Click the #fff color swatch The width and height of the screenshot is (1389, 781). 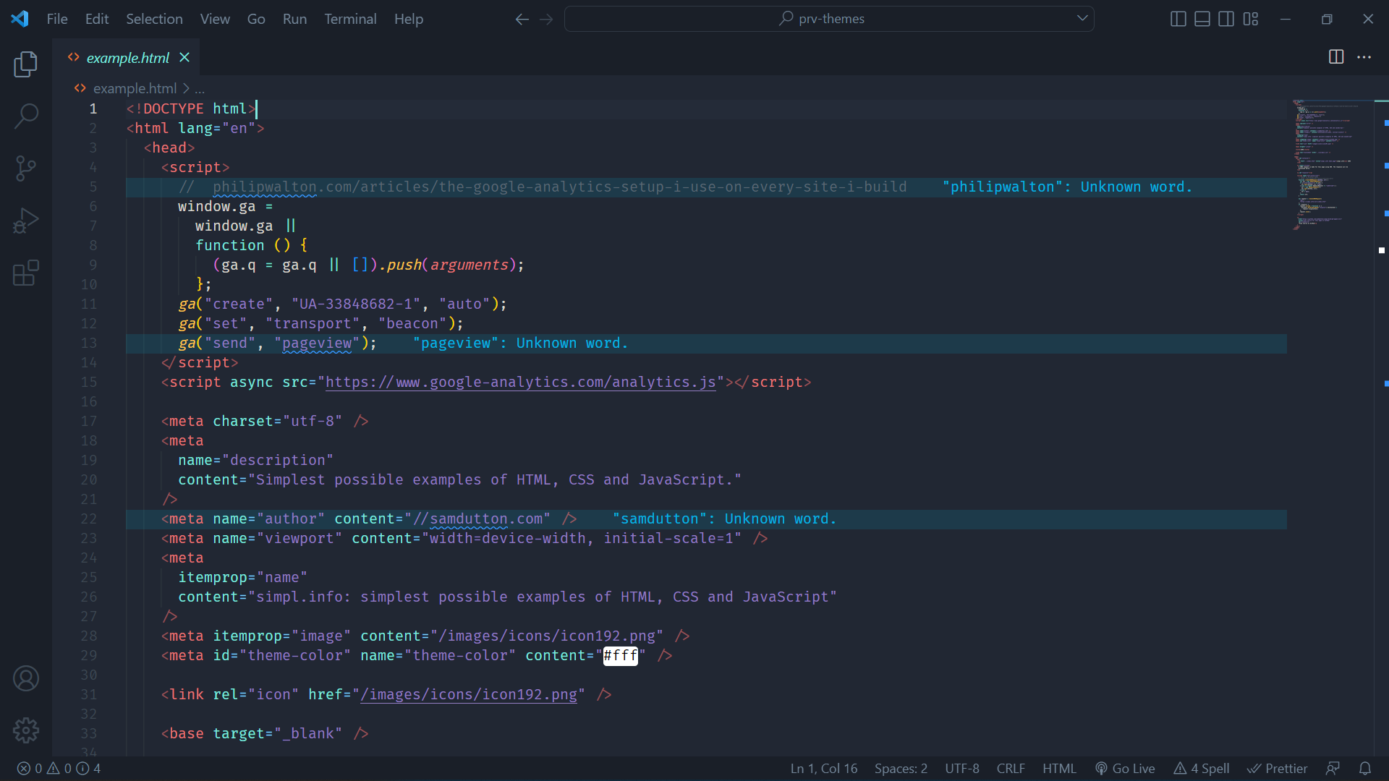click(x=621, y=656)
